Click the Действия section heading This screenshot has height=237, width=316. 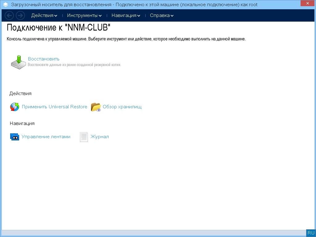pyautogui.click(x=20, y=94)
